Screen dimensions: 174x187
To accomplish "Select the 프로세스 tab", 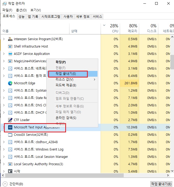I will point(9,16).
